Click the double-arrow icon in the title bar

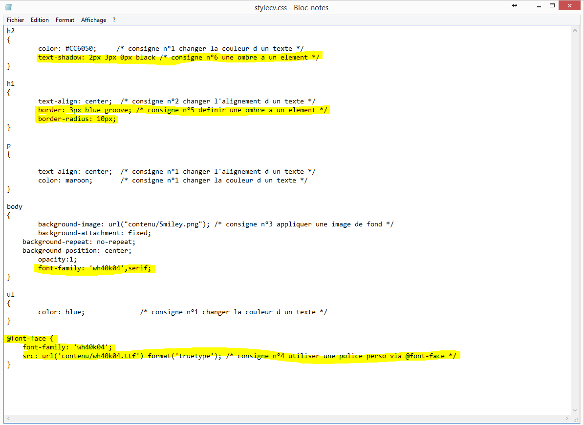(515, 6)
